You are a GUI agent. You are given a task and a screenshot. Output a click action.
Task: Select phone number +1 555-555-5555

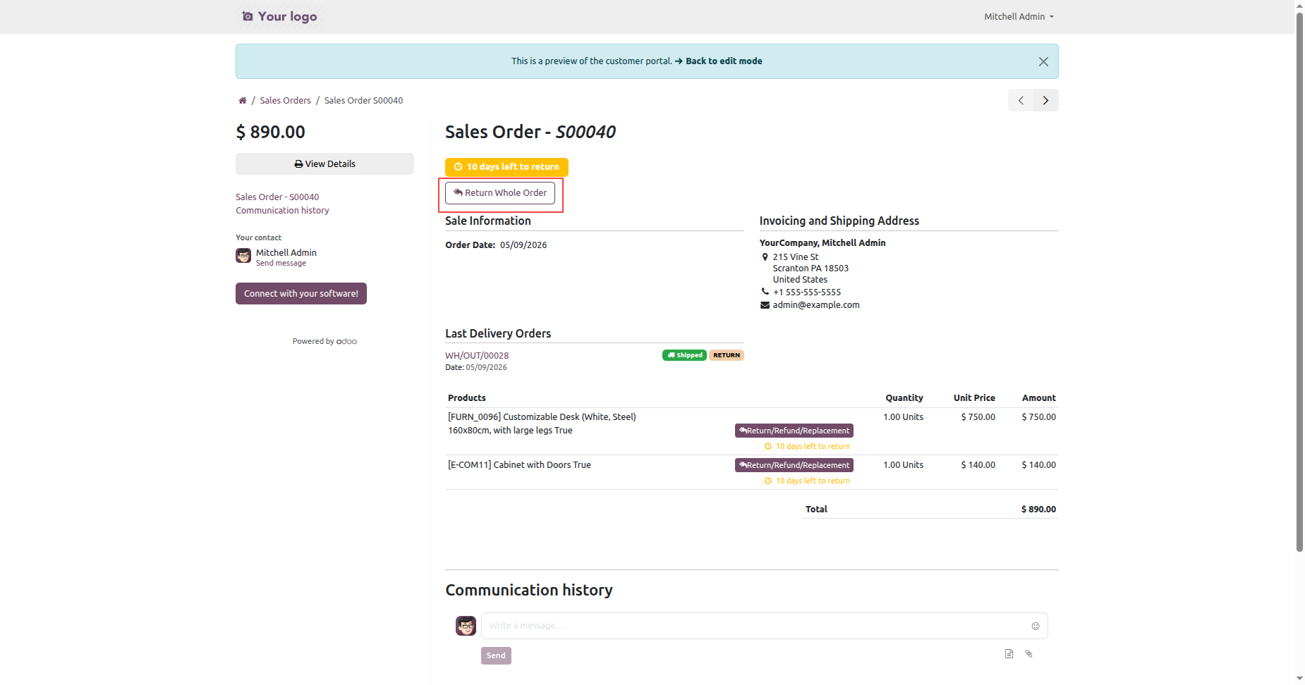(807, 292)
